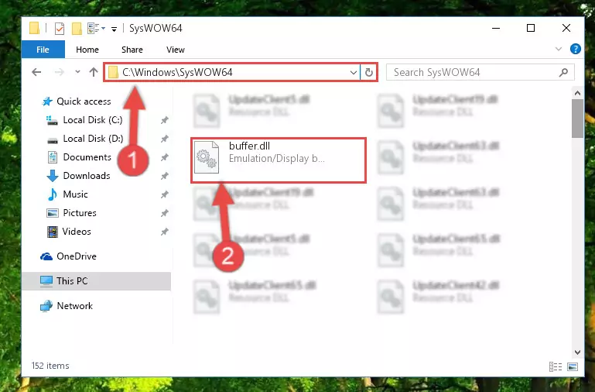Click the buffer.dll gear file icon
This screenshot has width=595, height=392.
point(207,156)
